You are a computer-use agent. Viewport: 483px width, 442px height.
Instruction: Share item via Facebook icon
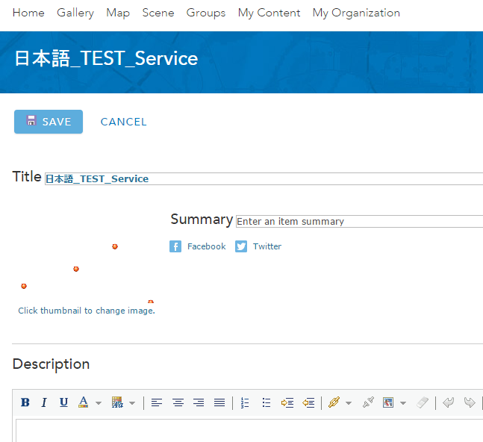pos(175,246)
